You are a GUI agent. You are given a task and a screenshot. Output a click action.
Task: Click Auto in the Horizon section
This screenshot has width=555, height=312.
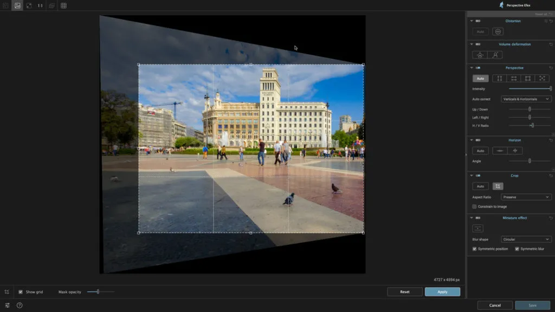(480, 151)
